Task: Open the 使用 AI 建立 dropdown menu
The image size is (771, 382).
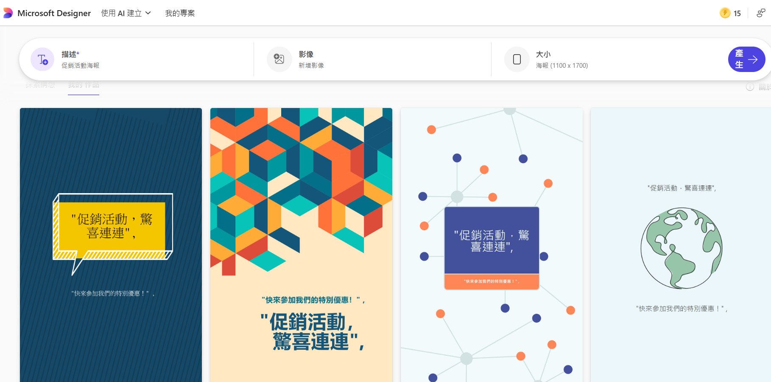Action: pyautogui.click(x=126, y=13)
